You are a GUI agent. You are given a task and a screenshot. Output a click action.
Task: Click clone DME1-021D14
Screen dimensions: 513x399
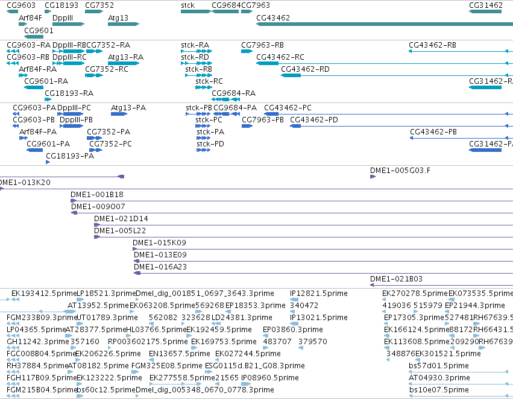(303, 225)
